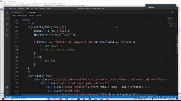Image resolution: width=181 pixels, height=101 pixels.
Task: Click the <body> tag on line 20
Action: click(26, 20)
